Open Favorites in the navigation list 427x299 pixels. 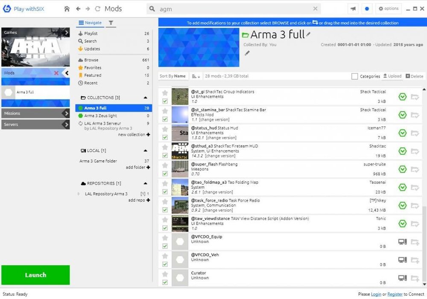[x=114, y=67]
